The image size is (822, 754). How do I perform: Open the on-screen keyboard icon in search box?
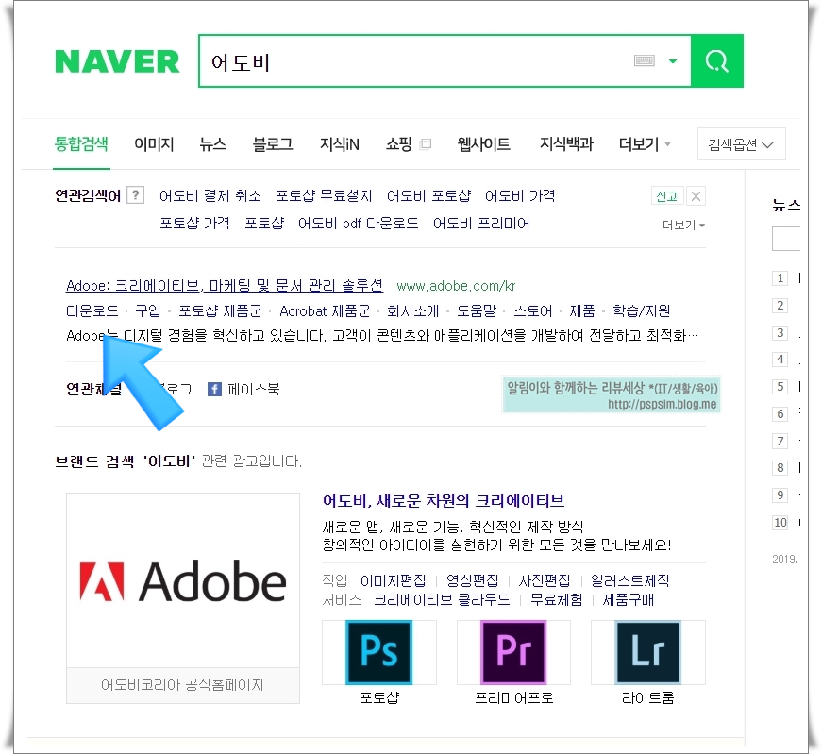[645, 60]
